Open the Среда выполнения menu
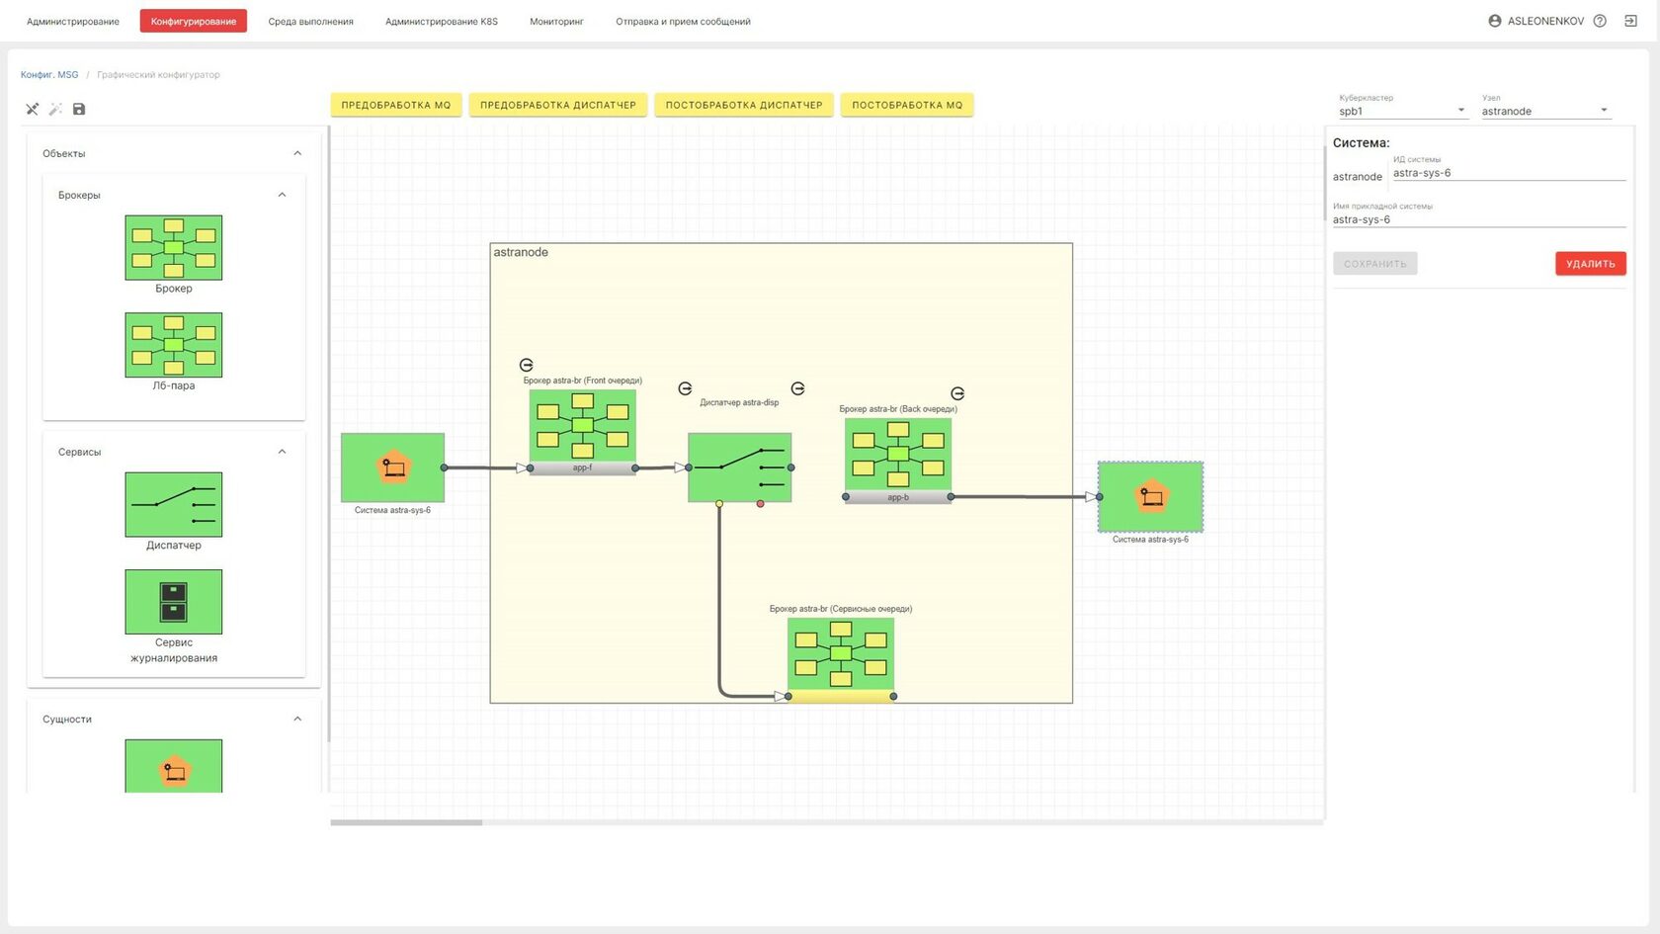 pyautogui.click(x=310, y=21)
